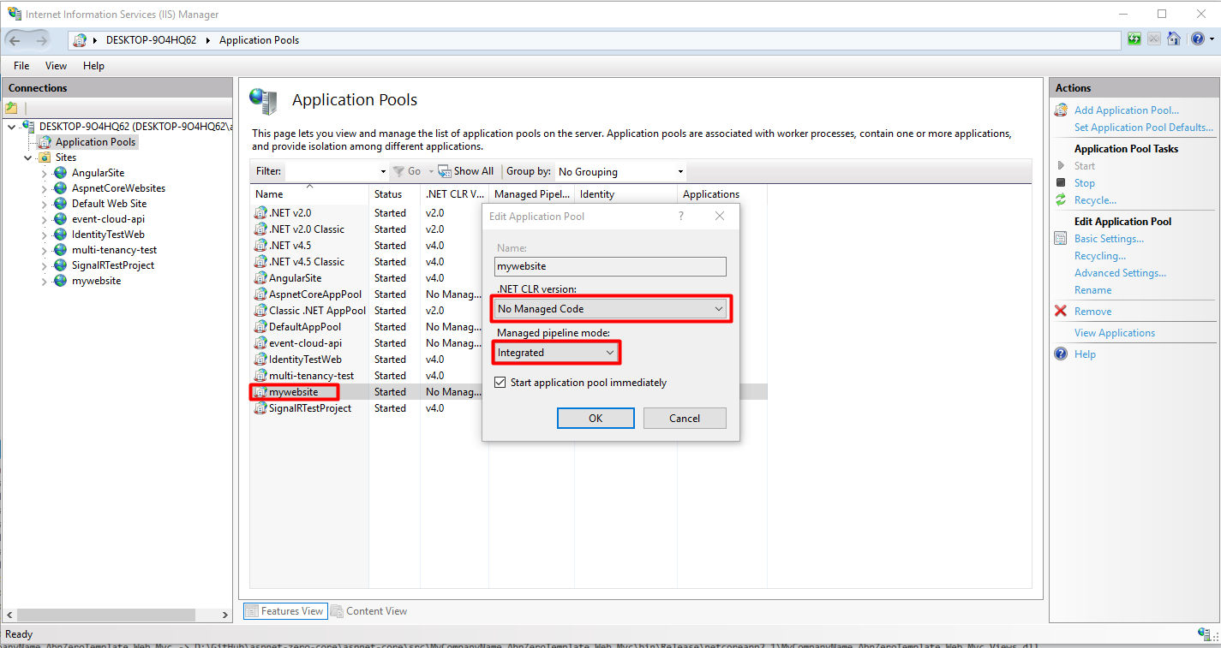Click the Add Application Pool icon
This screenshot has width=1221, height=648.
pos(1061,110)
